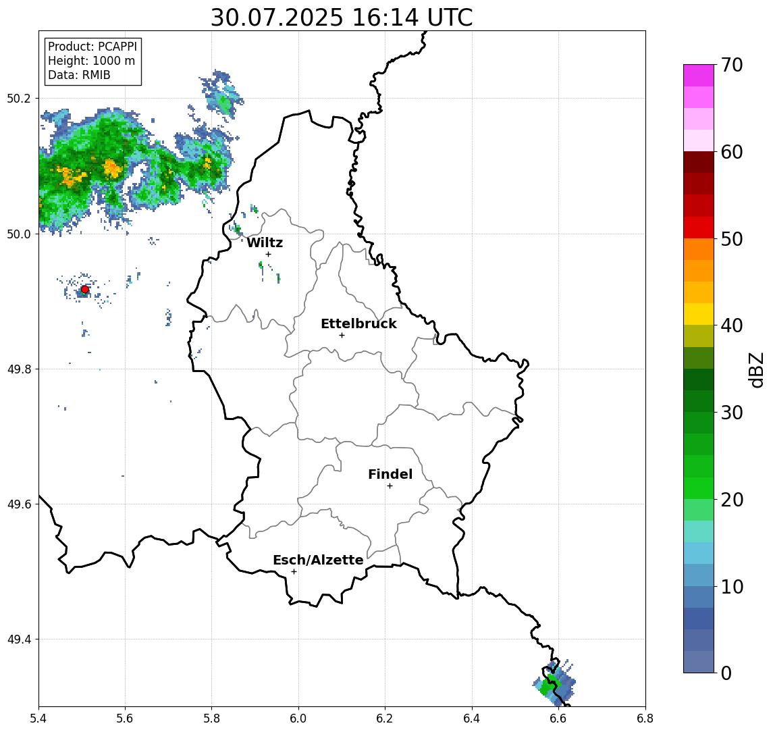Click longitude axis label 6.6
773x732 pixels.
point(558,718)
